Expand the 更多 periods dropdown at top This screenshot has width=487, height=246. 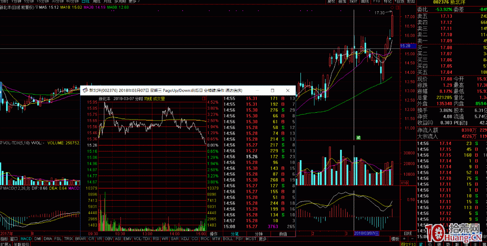(x=134, y=1)
